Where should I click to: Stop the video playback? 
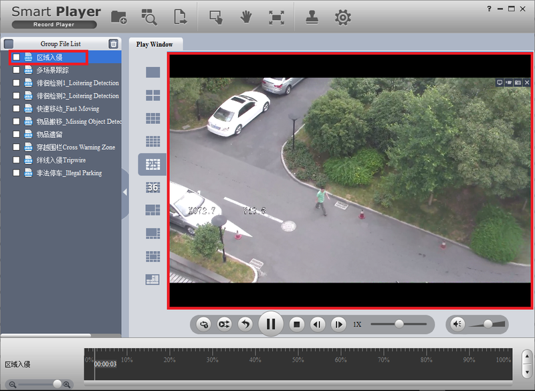[297, 324]
